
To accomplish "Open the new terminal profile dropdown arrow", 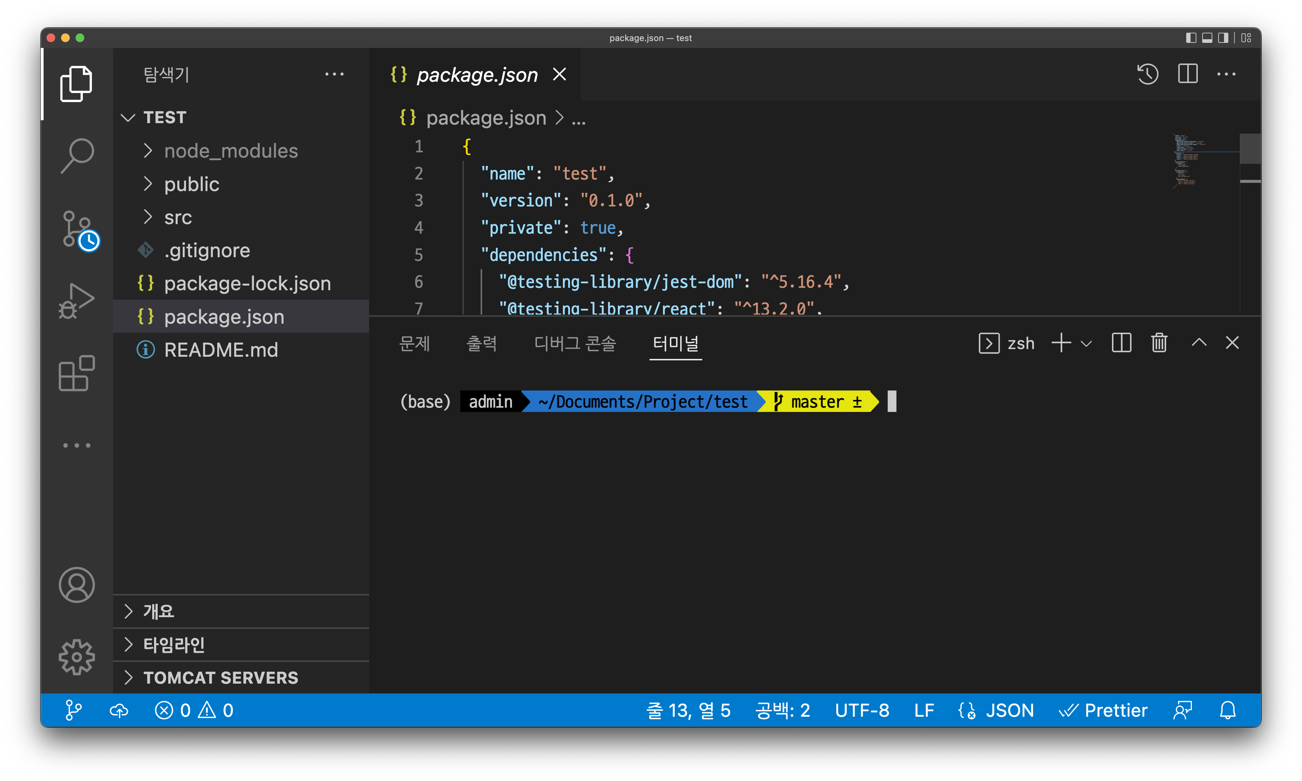I will click(x=1086, y=344).
